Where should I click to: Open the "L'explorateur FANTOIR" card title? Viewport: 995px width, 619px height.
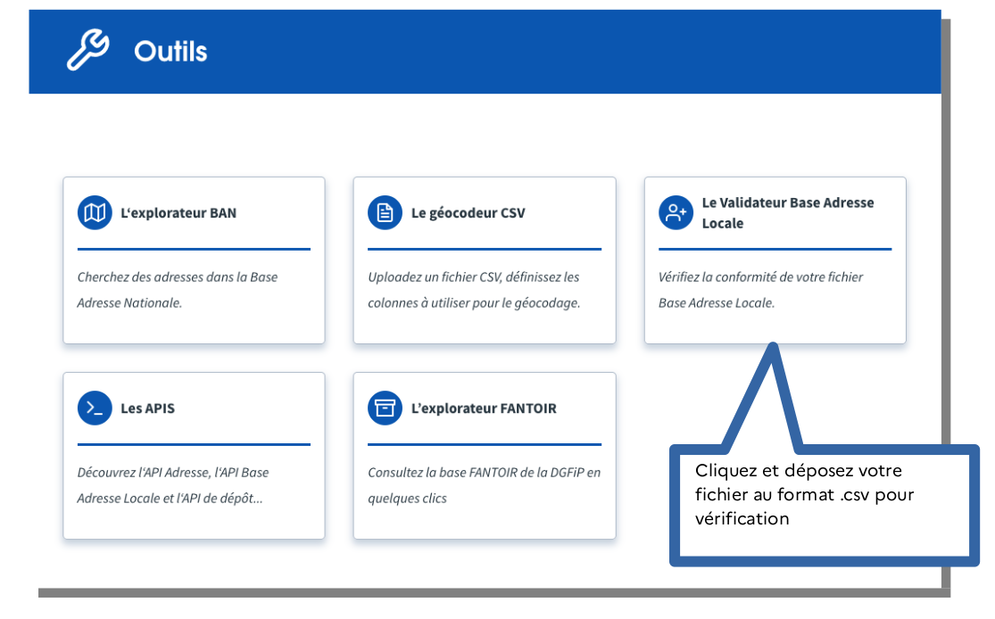(x=483, y=409)
